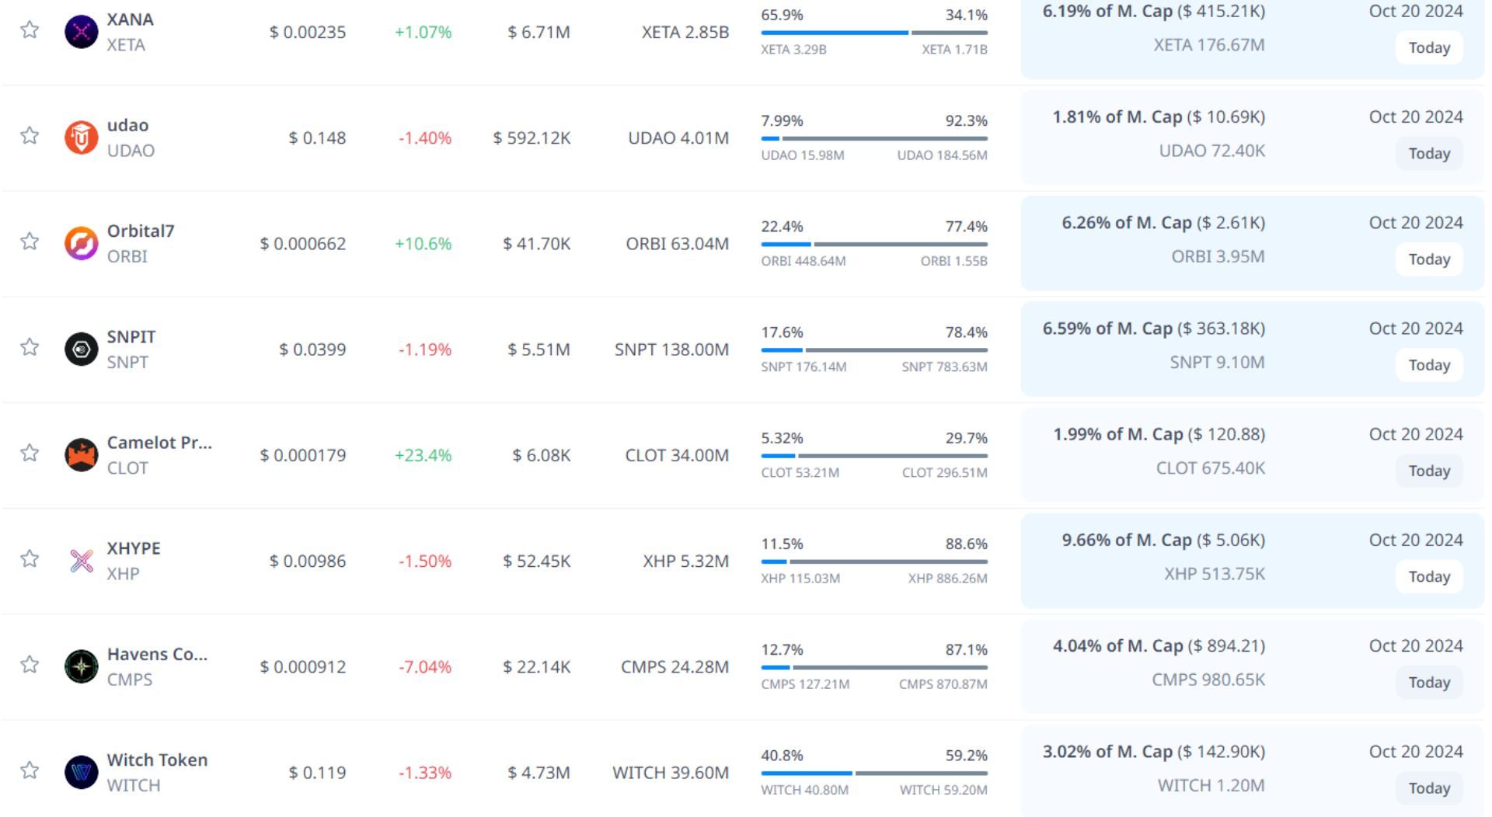Toggle the watchlist star for SNPIT
This screenshot has width=1492, height=817.
click(x=30, y=347)
